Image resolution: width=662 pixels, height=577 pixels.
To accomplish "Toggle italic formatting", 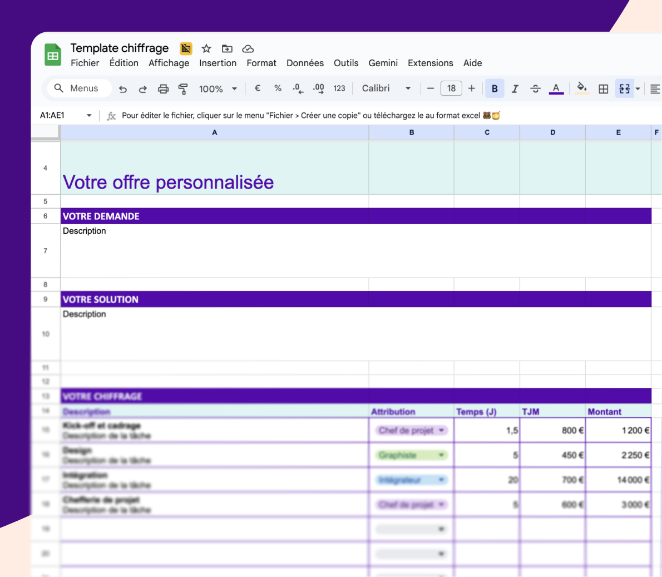I will point(515,88).
